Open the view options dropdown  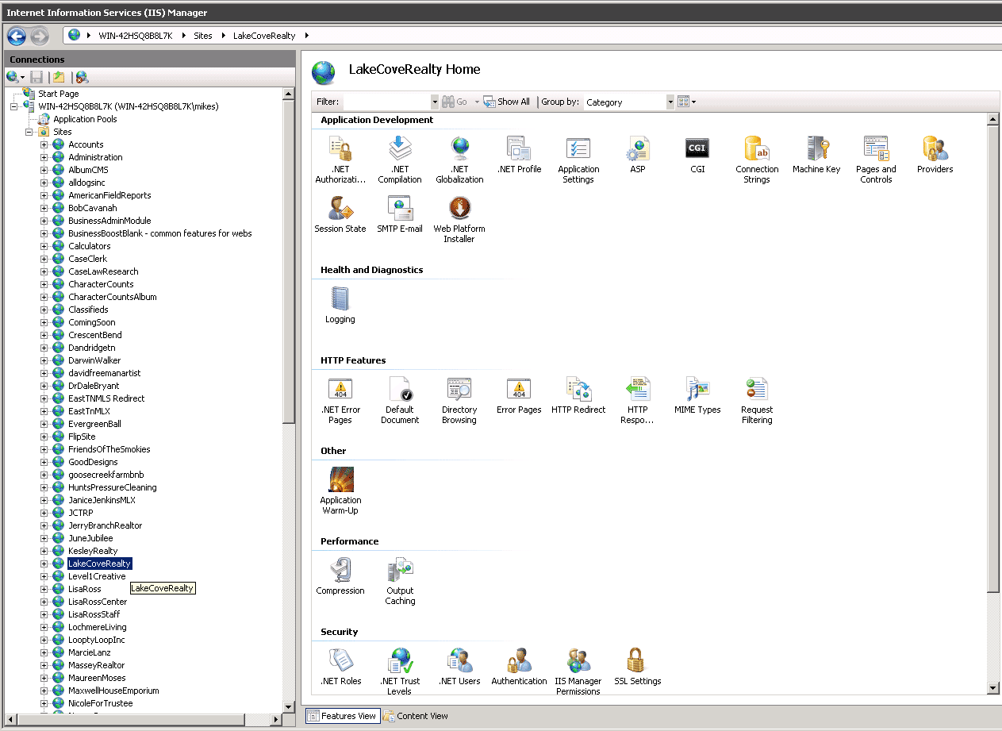[687, 102]
